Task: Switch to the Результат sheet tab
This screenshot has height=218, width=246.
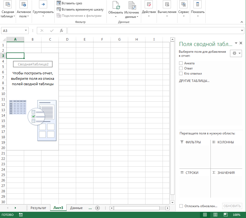Action: coord(38,208)
